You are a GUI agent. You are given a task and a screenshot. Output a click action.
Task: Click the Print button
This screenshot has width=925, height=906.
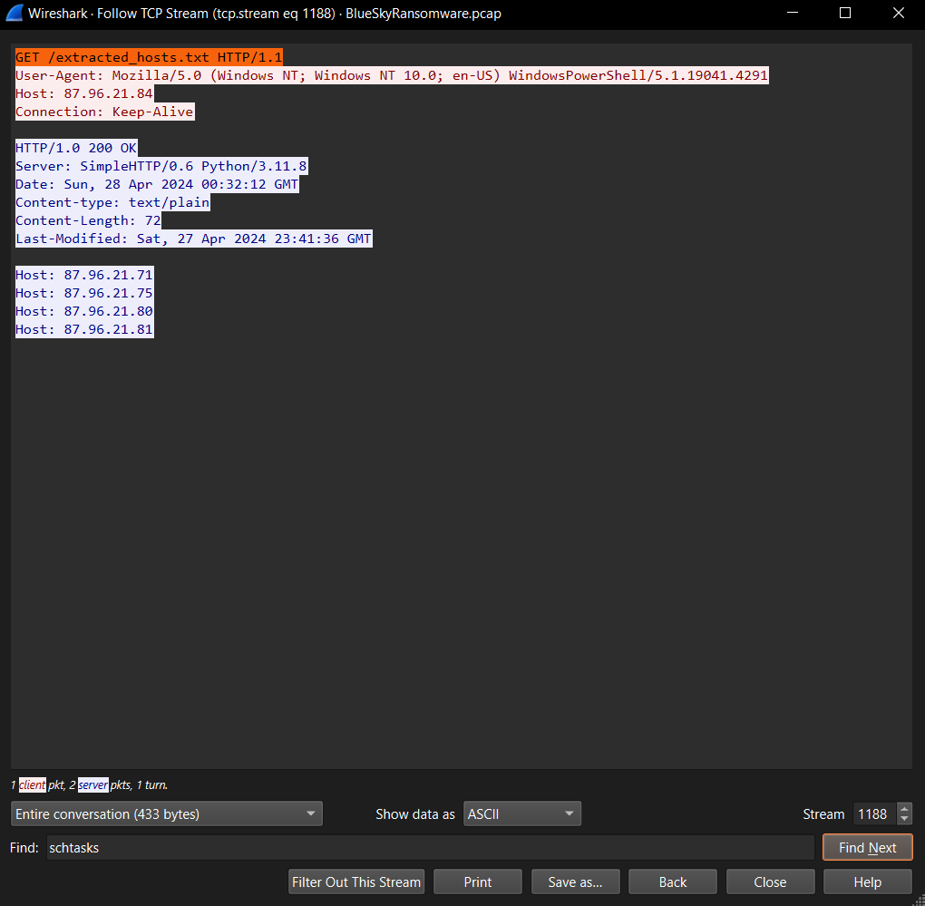coord(478,882)
